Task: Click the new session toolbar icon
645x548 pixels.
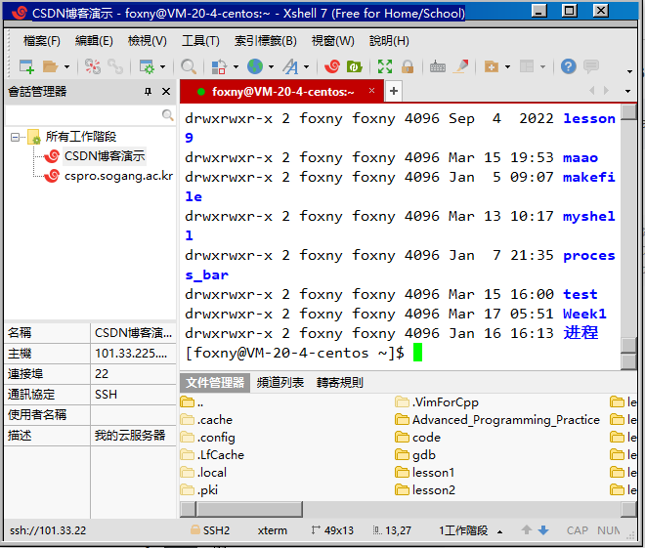Action: [26, 66]
